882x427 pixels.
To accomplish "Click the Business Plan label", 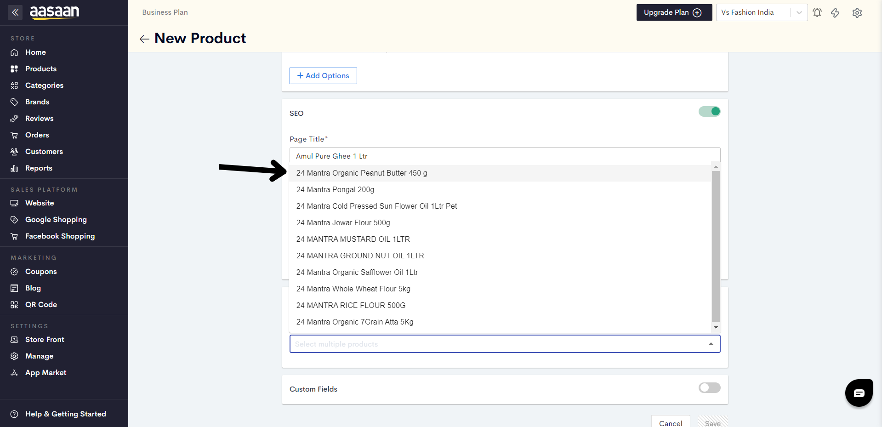I will (x=165, y=12).
